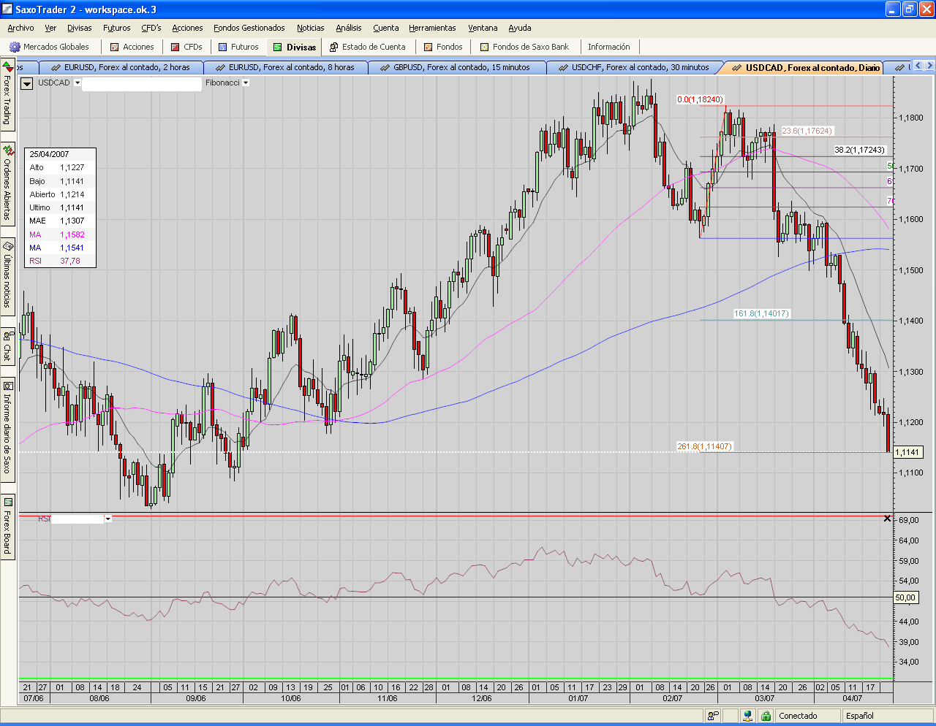Open the Chat sidebar panel
The image size is (936, 726).
(7, 345)
